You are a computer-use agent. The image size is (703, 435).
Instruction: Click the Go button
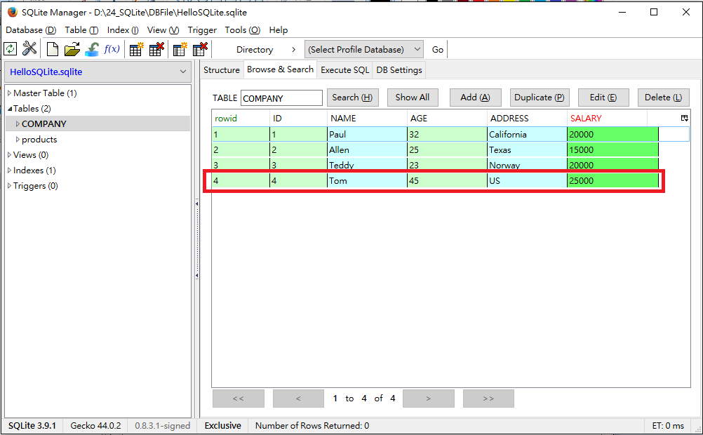tap(437, 49)
